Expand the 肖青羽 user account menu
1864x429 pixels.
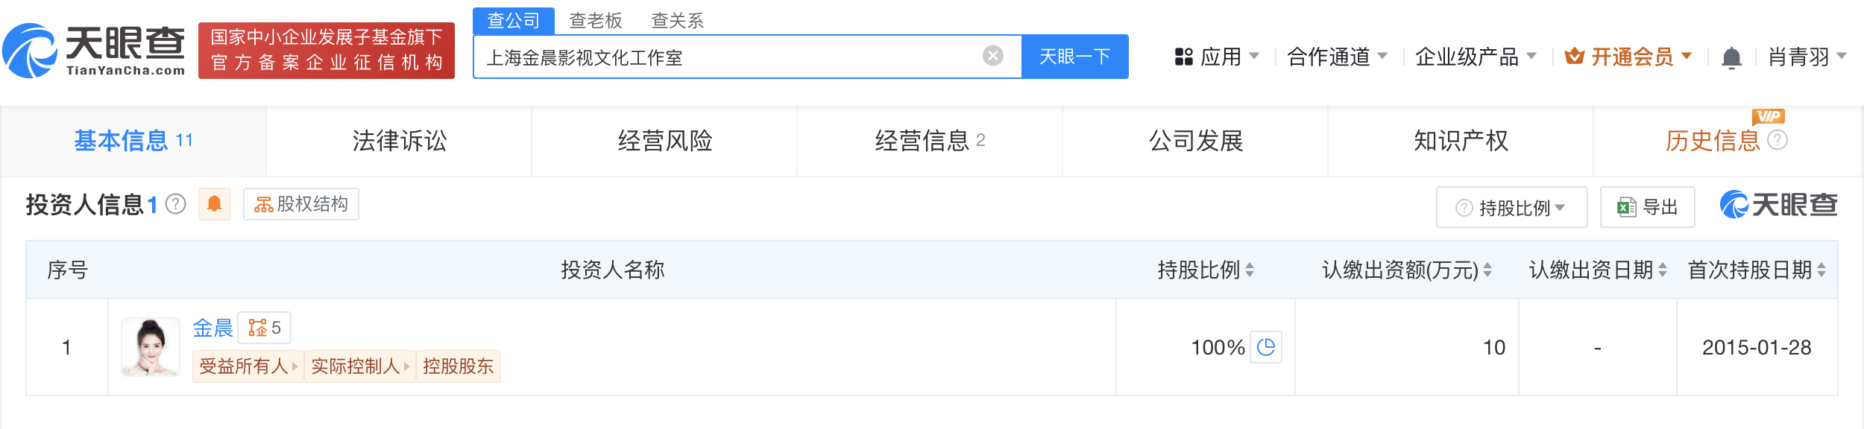coord(1807,57)
